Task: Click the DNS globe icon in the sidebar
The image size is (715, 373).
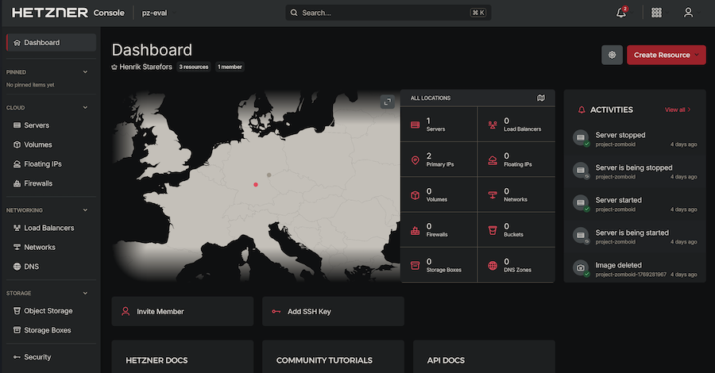Action: click(x=17, y=267)
